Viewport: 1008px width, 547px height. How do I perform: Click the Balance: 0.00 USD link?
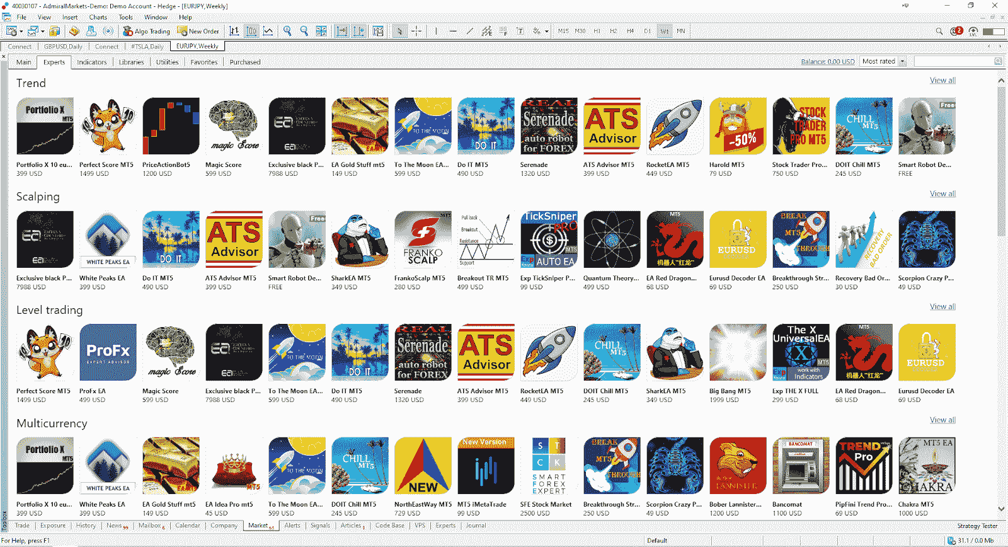[x=827, y=62]
